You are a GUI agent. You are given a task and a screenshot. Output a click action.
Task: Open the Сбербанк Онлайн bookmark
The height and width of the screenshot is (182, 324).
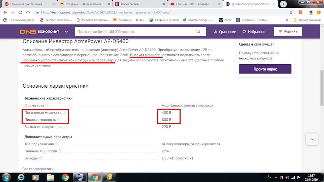click(x=164, y=20)
